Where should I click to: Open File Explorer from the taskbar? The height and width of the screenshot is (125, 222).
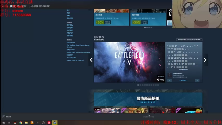tap(26, 122)
